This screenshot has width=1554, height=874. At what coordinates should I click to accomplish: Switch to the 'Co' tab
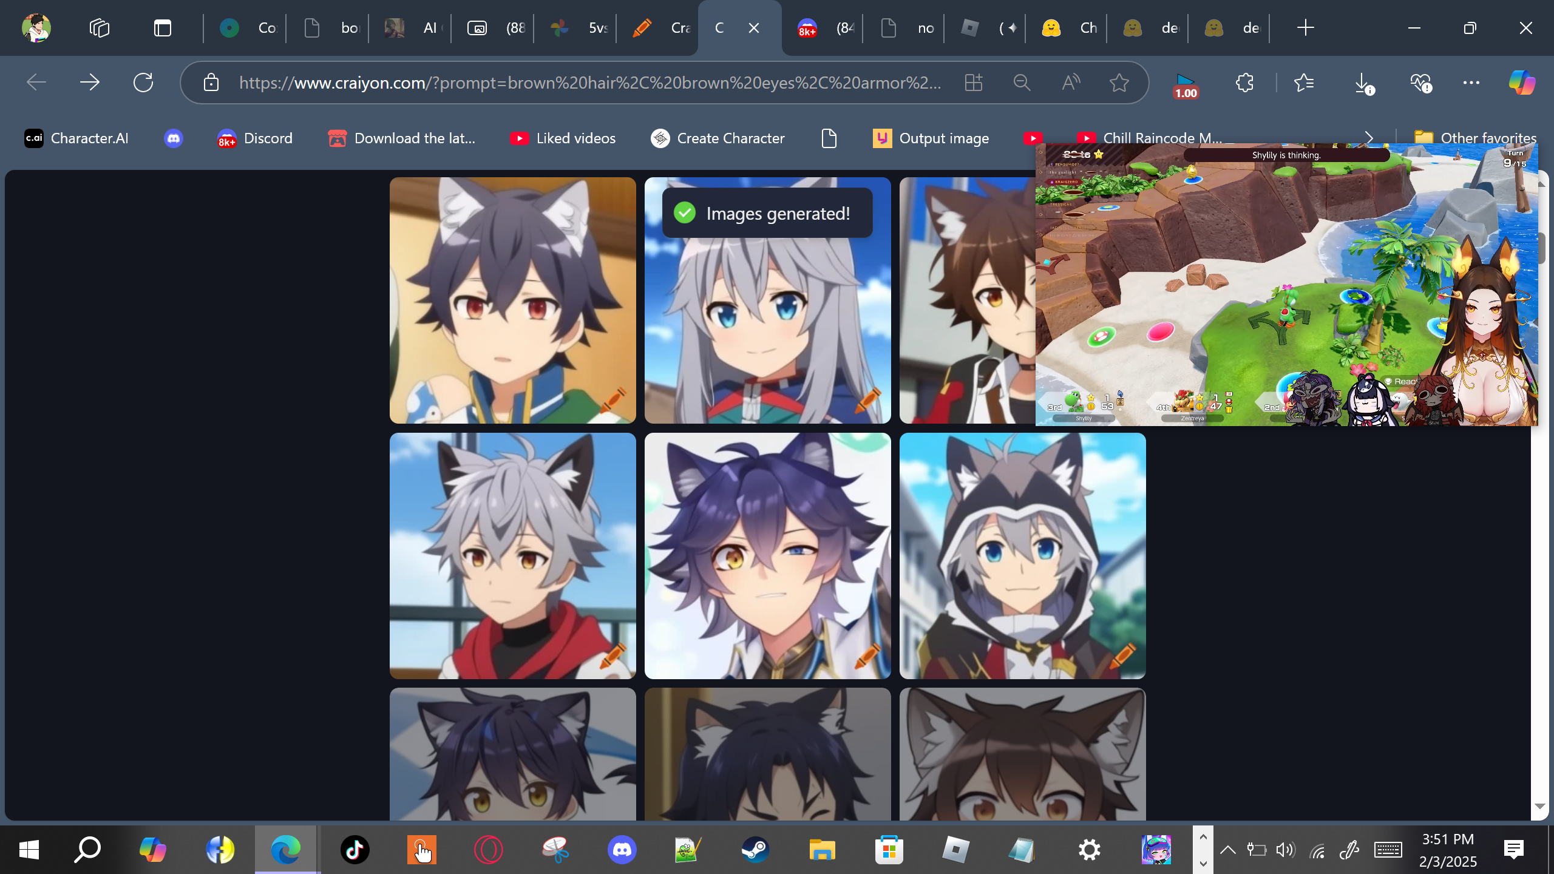[x=246, y=28]
